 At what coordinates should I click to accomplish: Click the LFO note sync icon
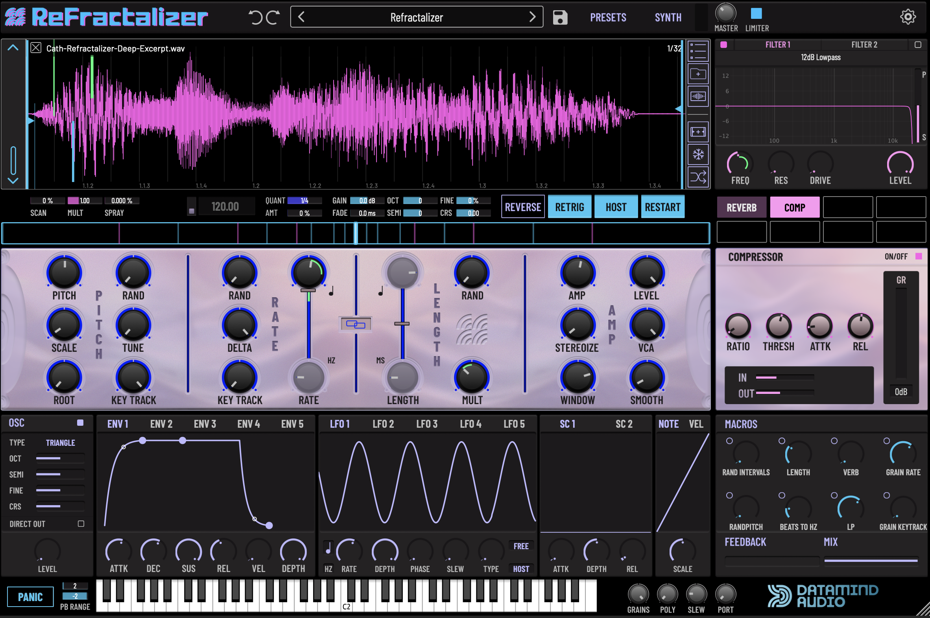pyautogui.click(x=328, y=548)
